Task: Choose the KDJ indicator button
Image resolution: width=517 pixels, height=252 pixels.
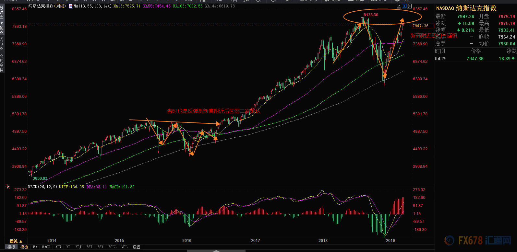Action: coord(78,247)
